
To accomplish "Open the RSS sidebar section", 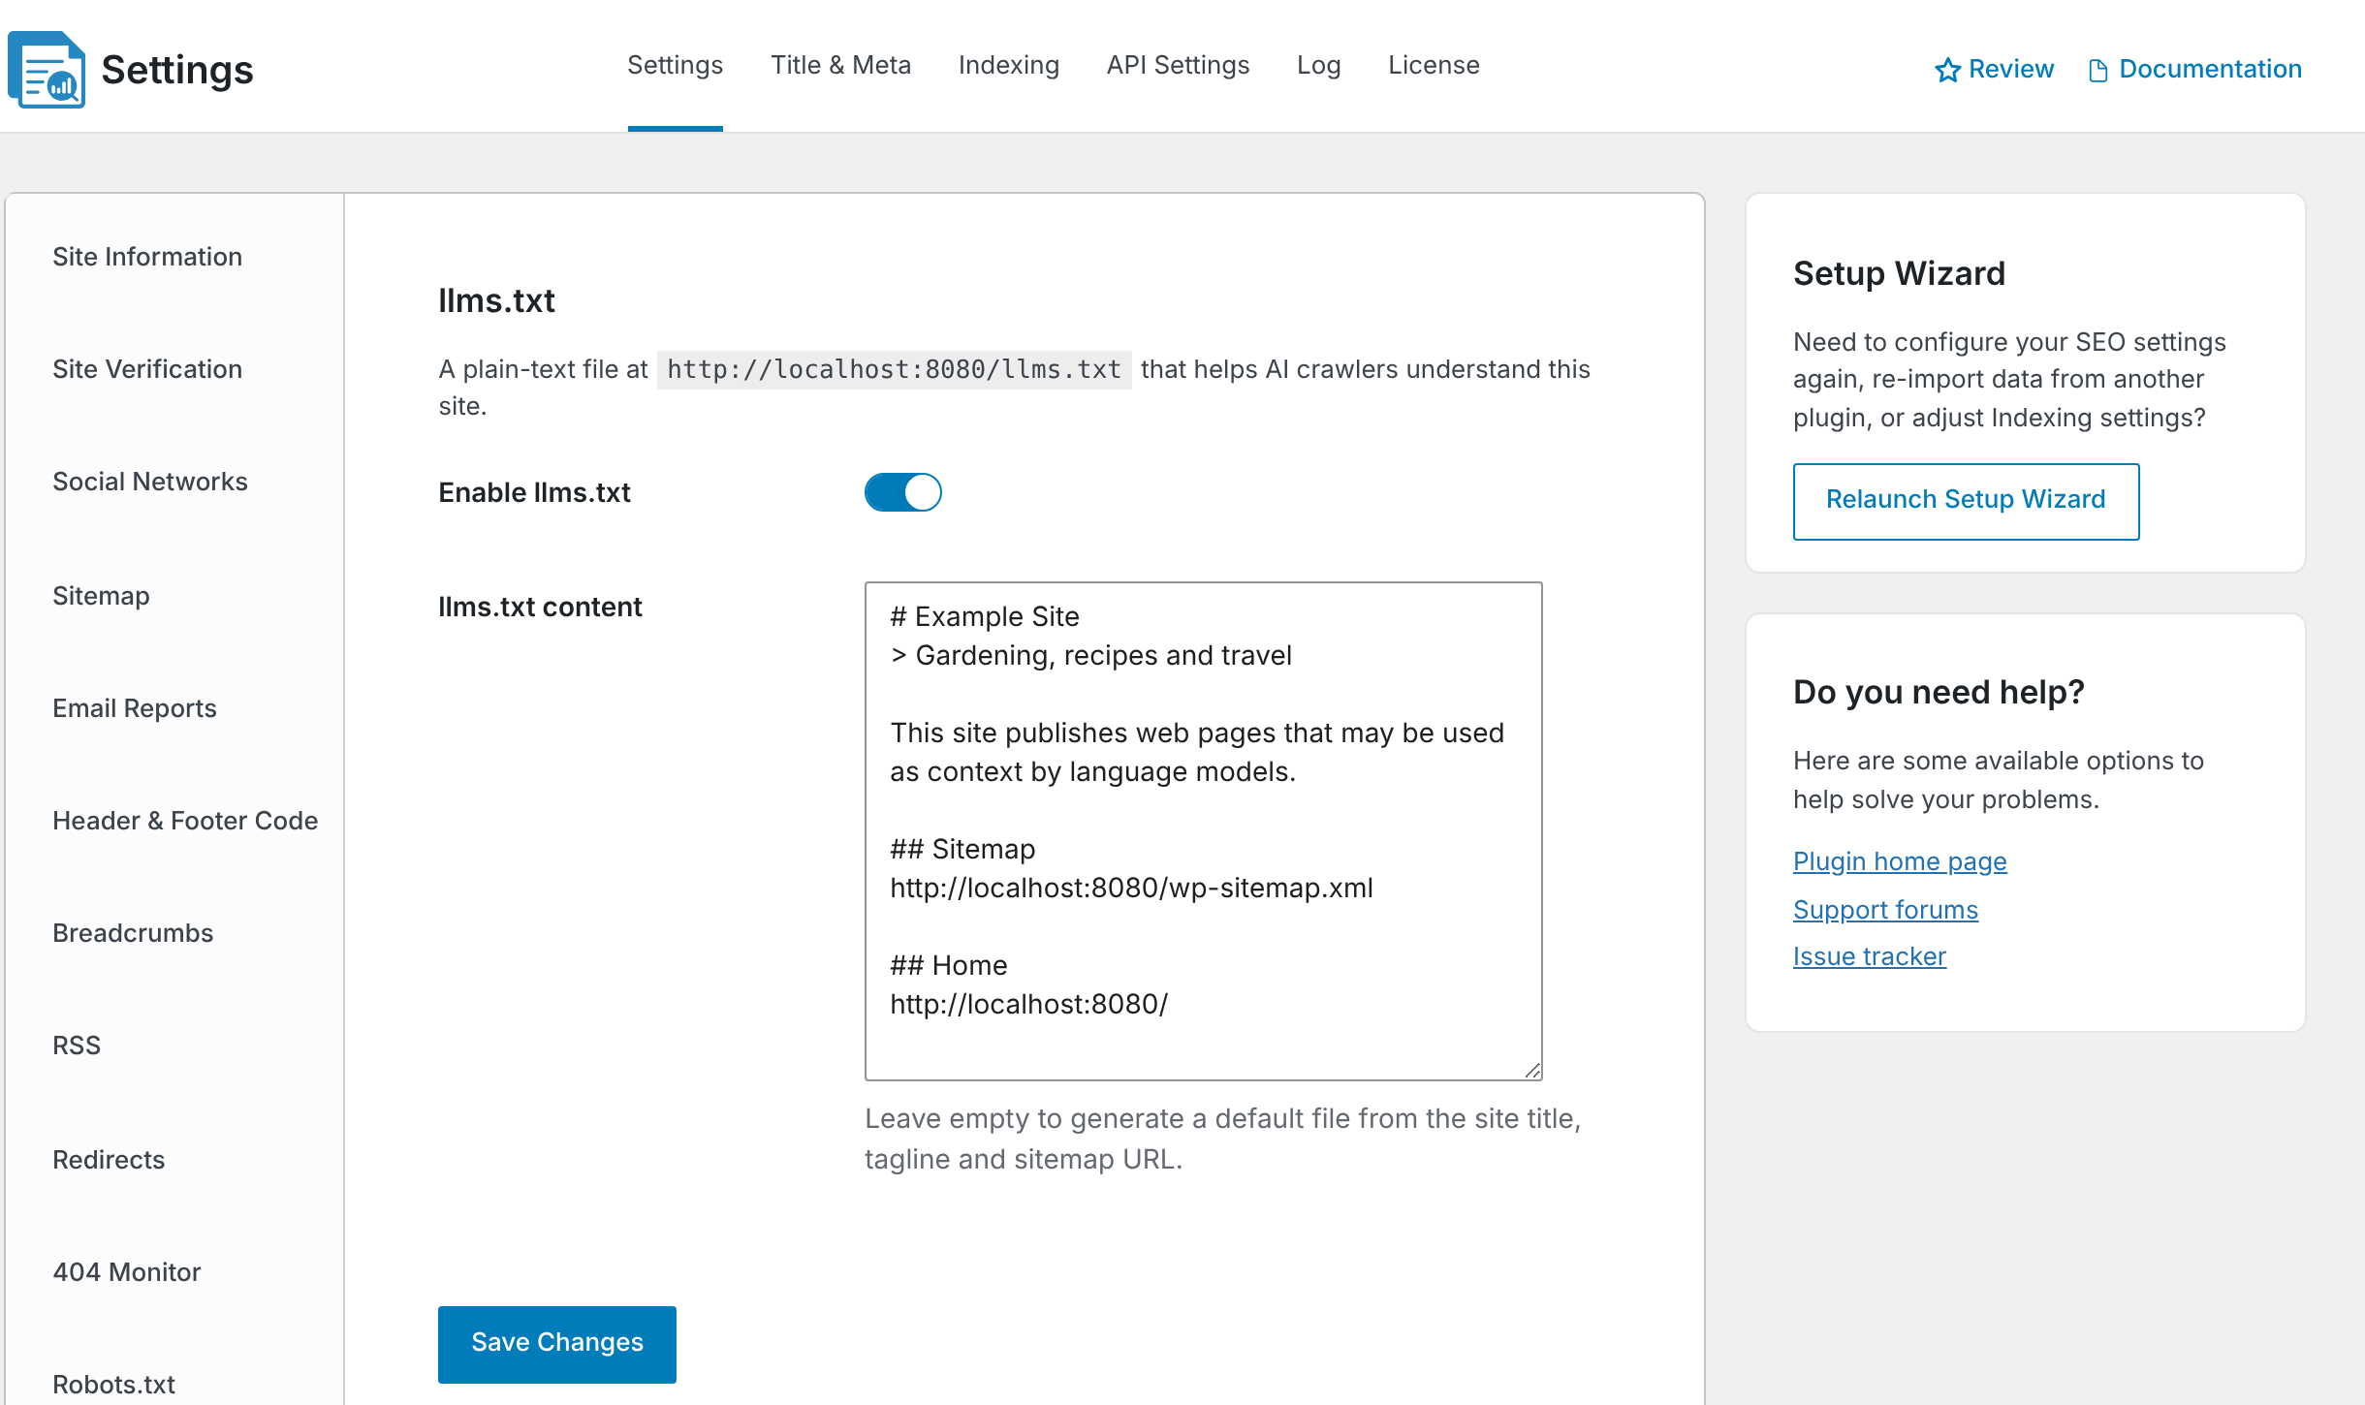I will click(77, 1046).
